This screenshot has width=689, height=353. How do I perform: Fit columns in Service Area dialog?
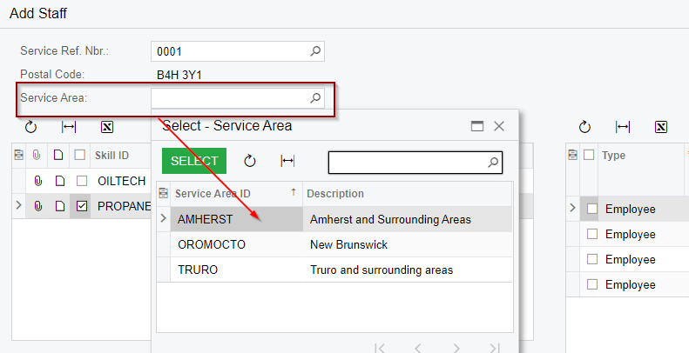[x=287, y=161]
